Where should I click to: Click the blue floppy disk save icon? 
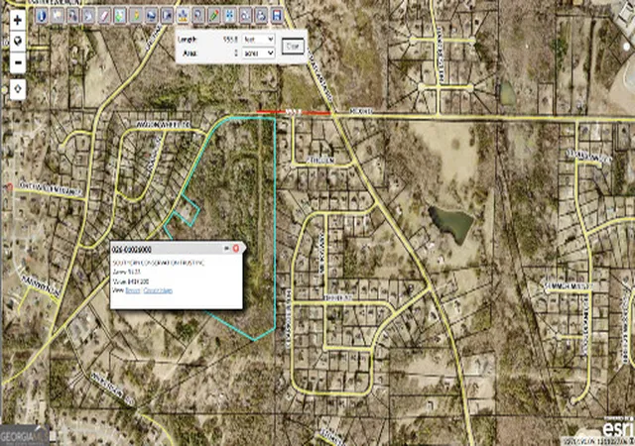pyautogui.click(x=277, y=16)
